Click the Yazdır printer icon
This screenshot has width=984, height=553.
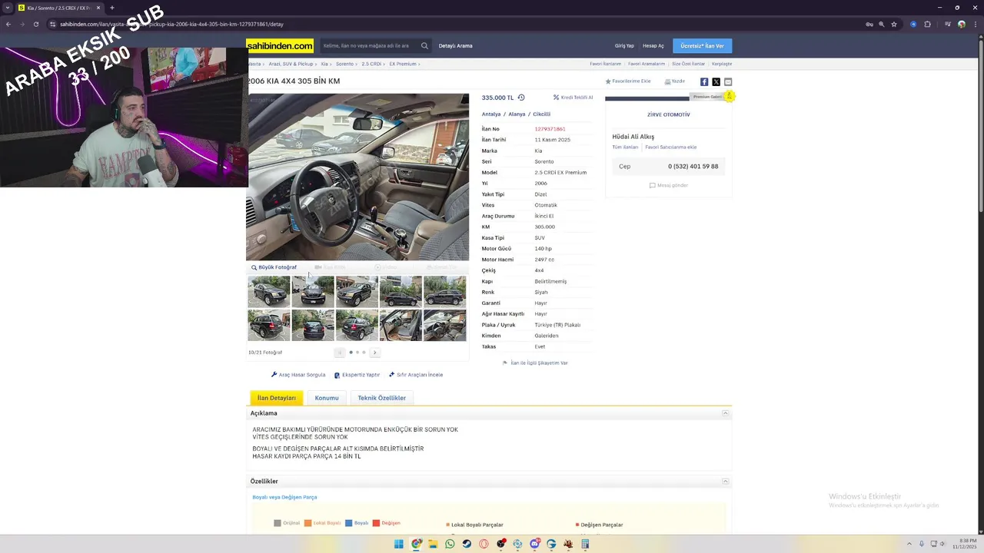tap(667, 81)
